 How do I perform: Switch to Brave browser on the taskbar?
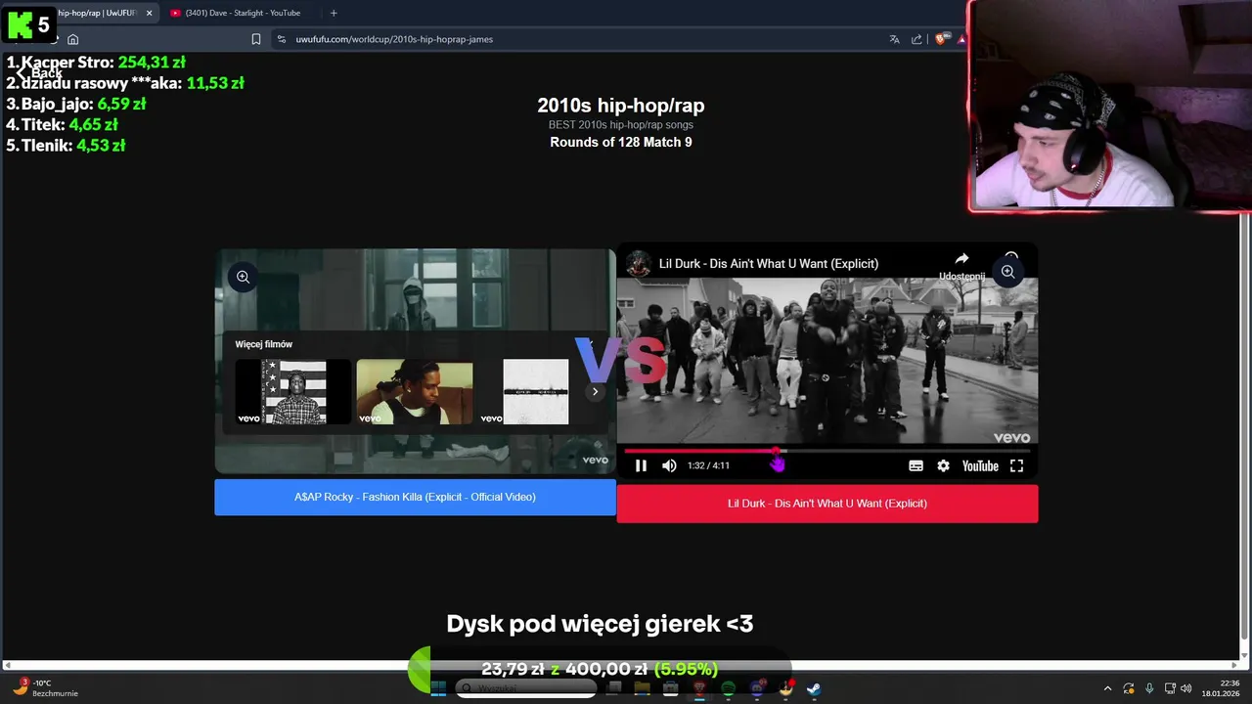[x=699, y=688]
